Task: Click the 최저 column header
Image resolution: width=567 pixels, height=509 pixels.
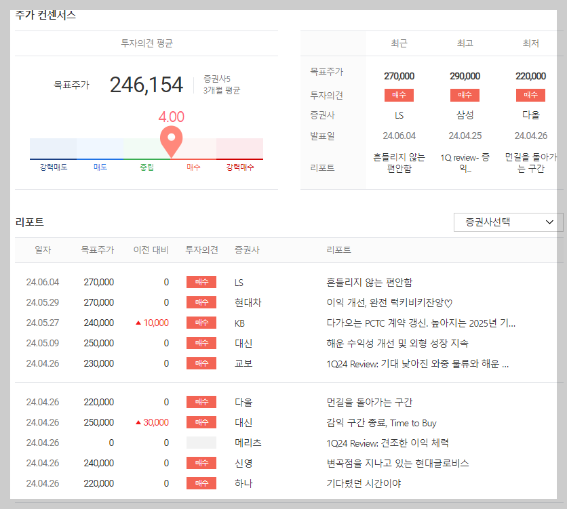Action: click(530, 43)
